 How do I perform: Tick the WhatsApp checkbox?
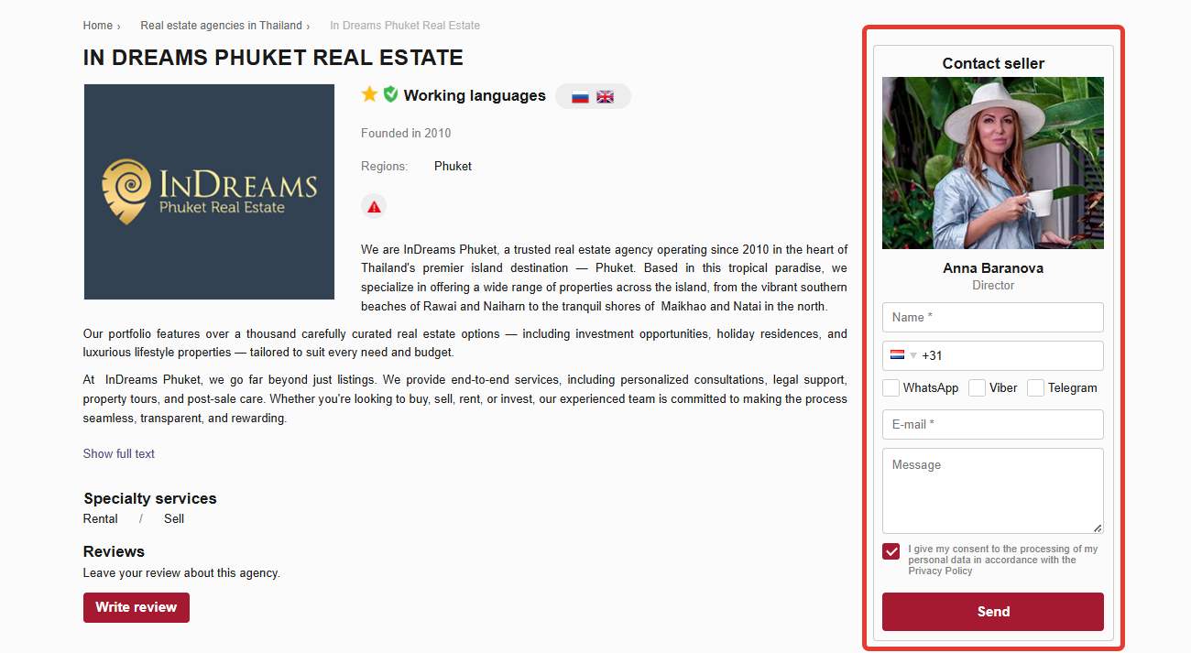click(x=891, y=387)
